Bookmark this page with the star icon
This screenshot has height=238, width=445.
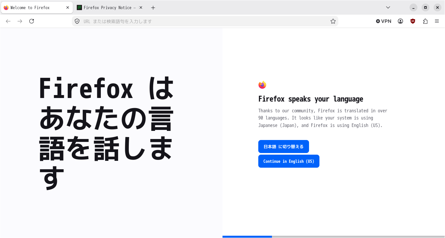pyautogui.click(x=333, y=21)
